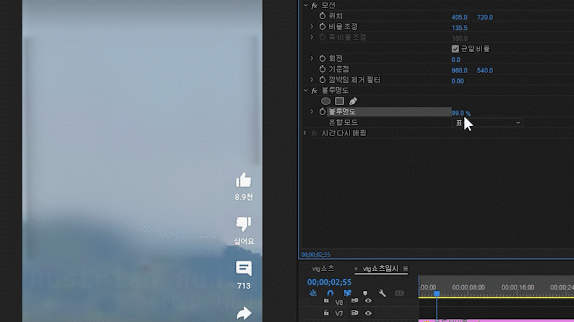Expand the 폭 비율 조정 property
This screenshot has width=574, height=322.
(x=312, y=37)
